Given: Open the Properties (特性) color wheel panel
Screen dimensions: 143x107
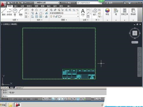Looking at the screenshot, I should (107, 12).
